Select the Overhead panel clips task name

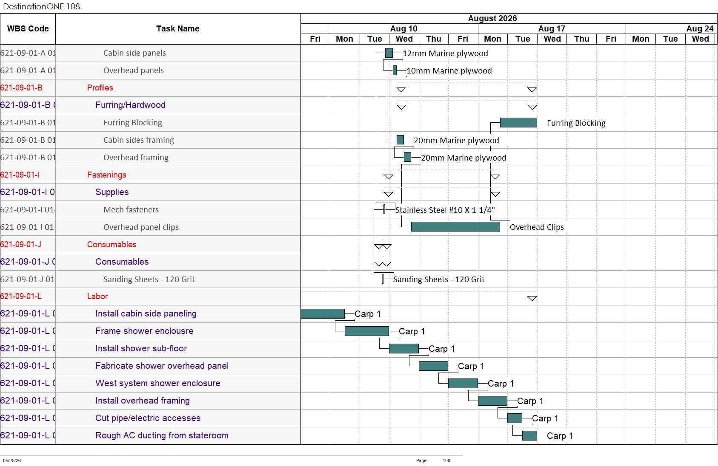[141, 227]
